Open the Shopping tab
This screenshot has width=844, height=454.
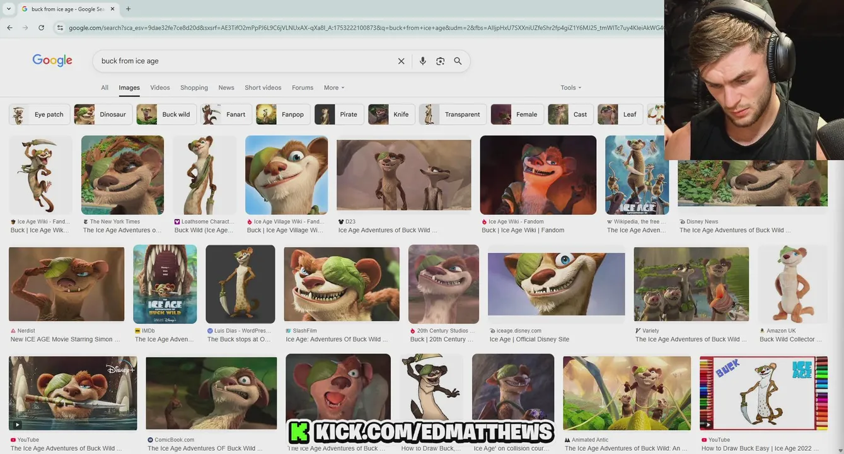point(194,88)
